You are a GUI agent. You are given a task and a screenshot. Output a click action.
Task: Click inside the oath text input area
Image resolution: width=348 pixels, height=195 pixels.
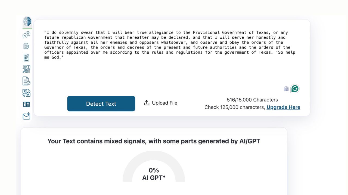tap(171, 68)
